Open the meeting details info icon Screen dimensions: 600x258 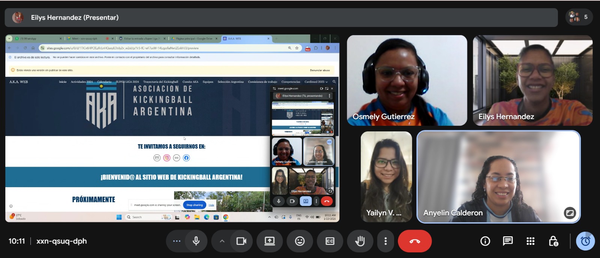click(x=485, y=241)
